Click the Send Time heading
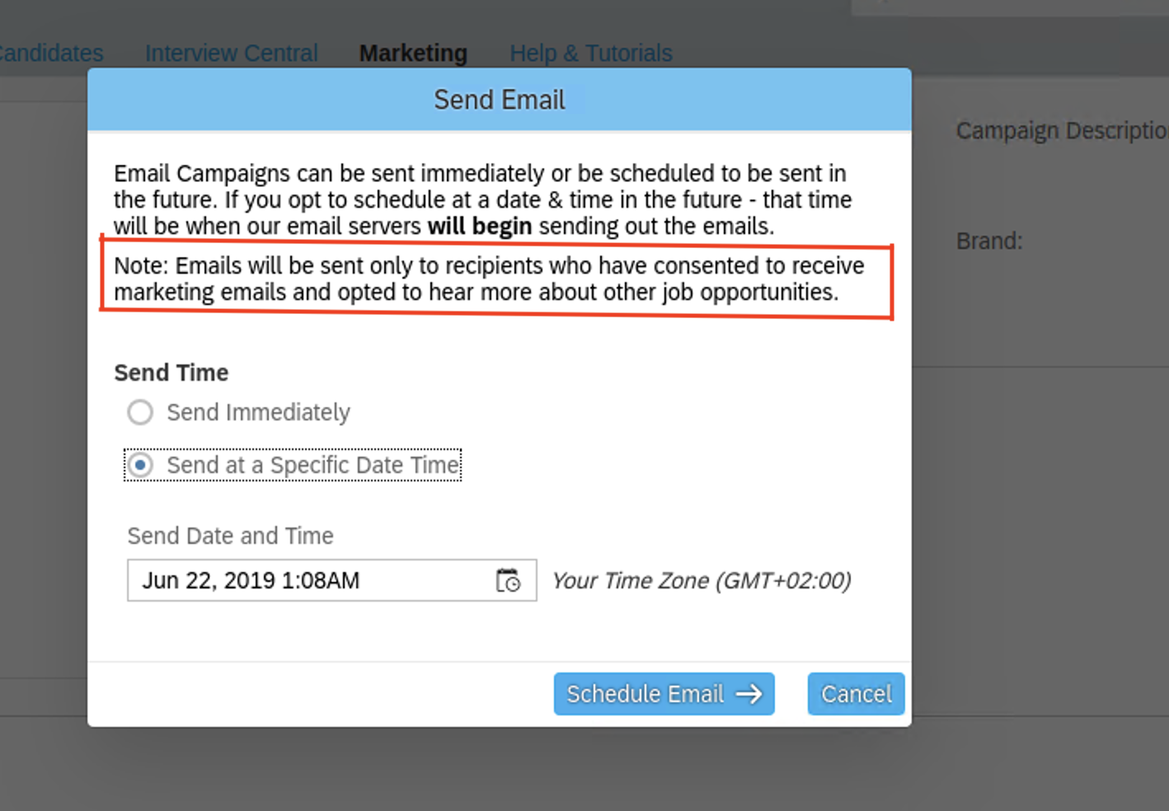Viewport: 1169px width, 811px height. [171, 373]
